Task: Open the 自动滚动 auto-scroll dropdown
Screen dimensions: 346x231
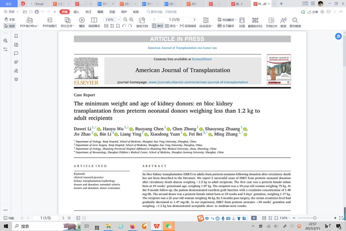Action: tap(206, 22)
